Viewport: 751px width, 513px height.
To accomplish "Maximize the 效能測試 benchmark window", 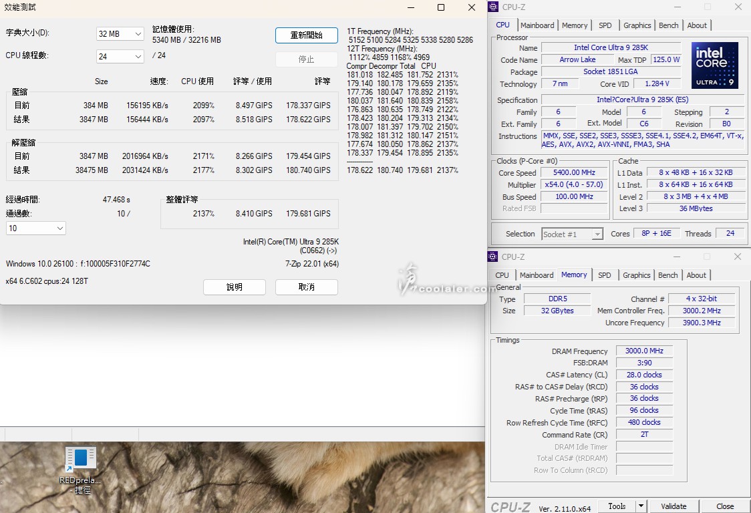I will (441, 7).
